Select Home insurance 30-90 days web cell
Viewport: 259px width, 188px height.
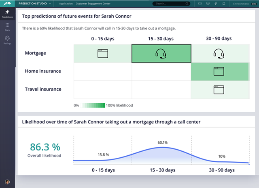tap(219, 71)
